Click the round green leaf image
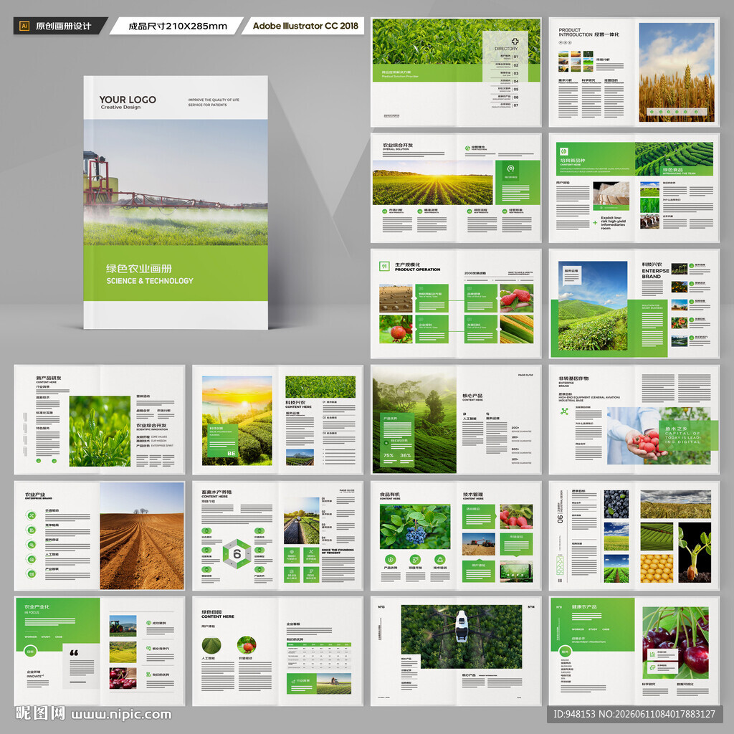The image size is (734, 734). point(211,646)
